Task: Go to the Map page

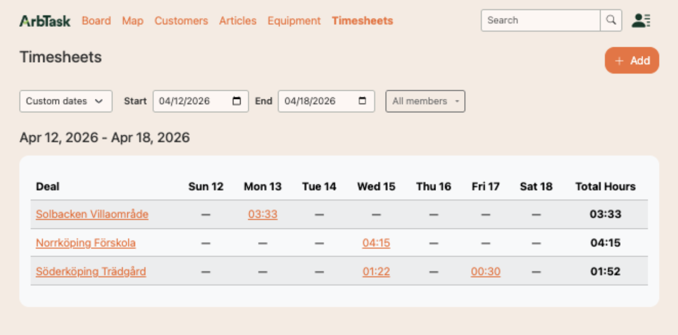Action: pyautogui.click(x=133, y=21)
